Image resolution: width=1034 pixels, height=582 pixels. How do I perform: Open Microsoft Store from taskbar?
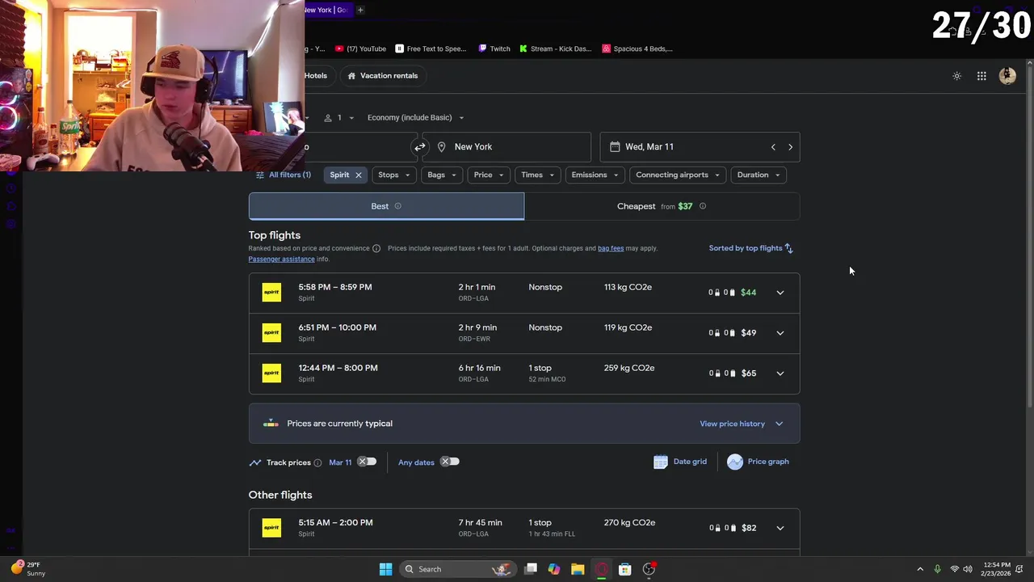(x=624, y=569)
